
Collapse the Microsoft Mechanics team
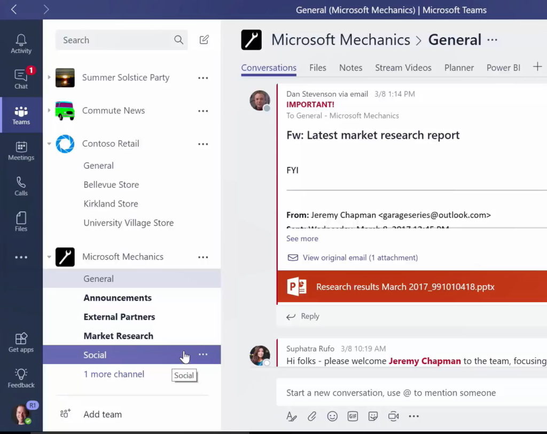coord(49,257)
